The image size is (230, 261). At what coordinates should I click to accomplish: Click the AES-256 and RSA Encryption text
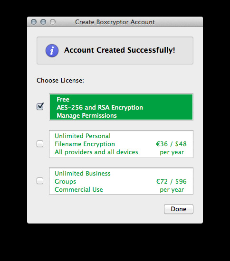pyautogui.click(x=100, y=107)
